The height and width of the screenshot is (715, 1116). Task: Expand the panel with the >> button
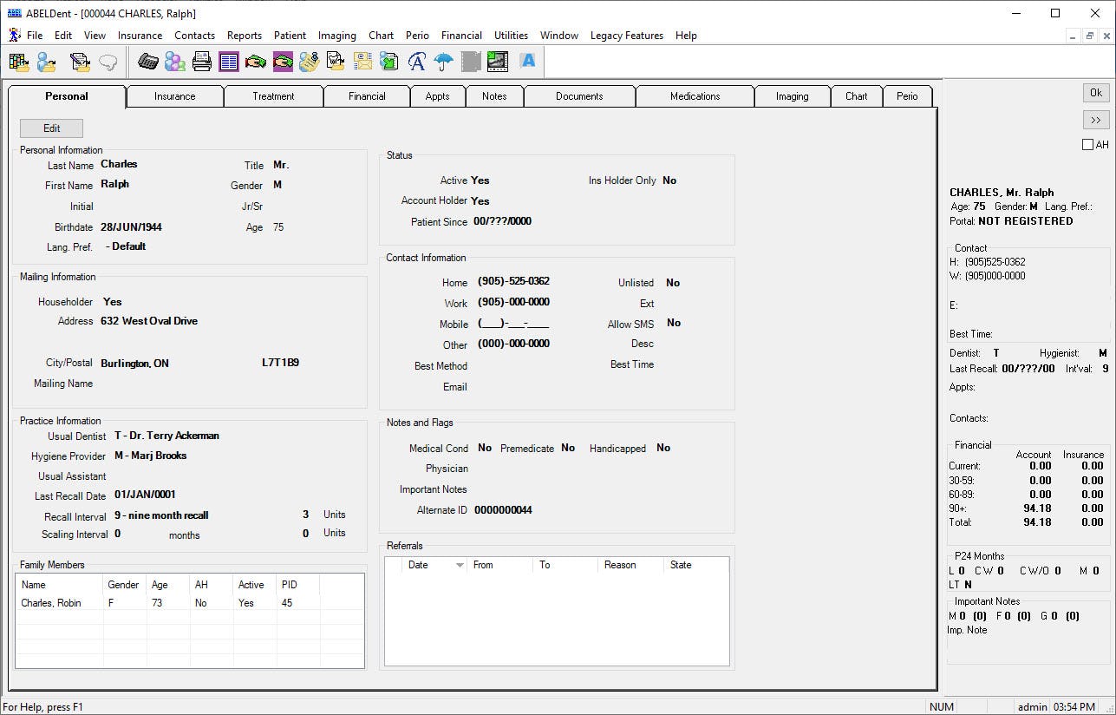click(1095, 120)
